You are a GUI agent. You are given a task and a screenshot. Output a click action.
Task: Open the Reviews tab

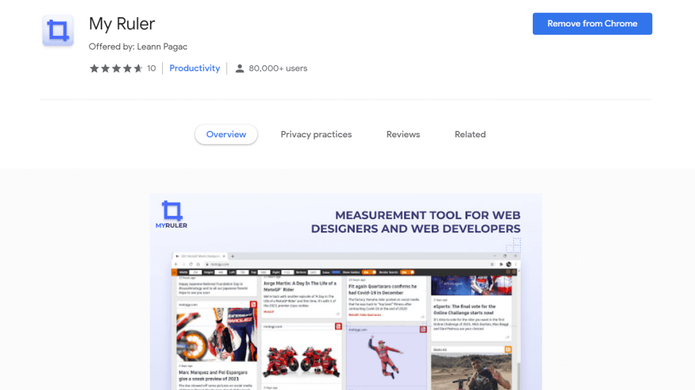[403, 135]
